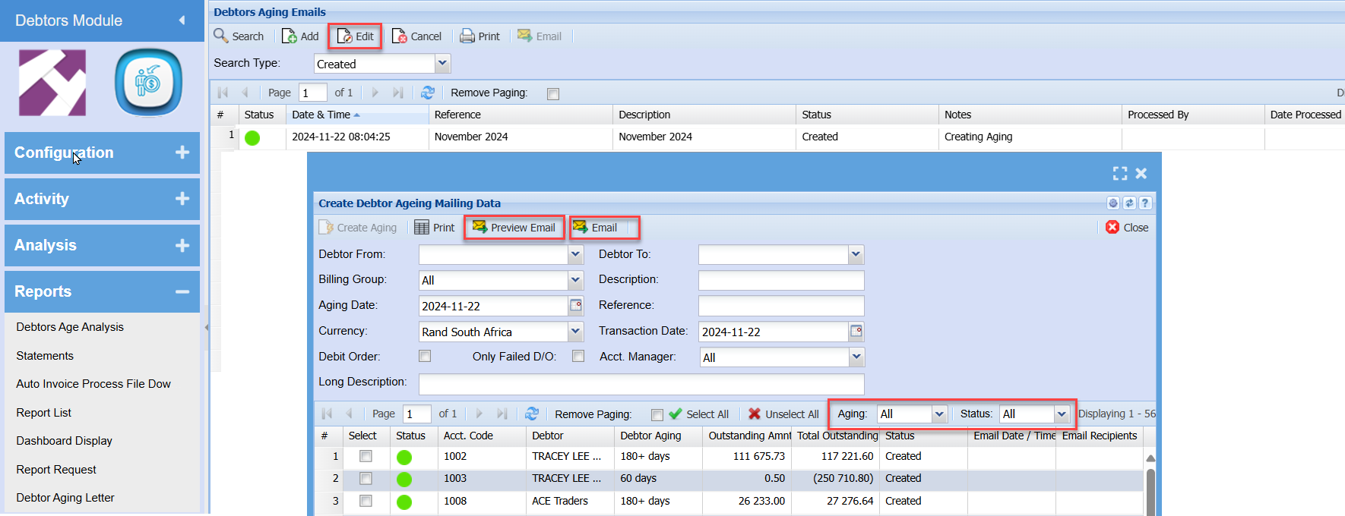Open the Aging Date calendar picker

576,306
